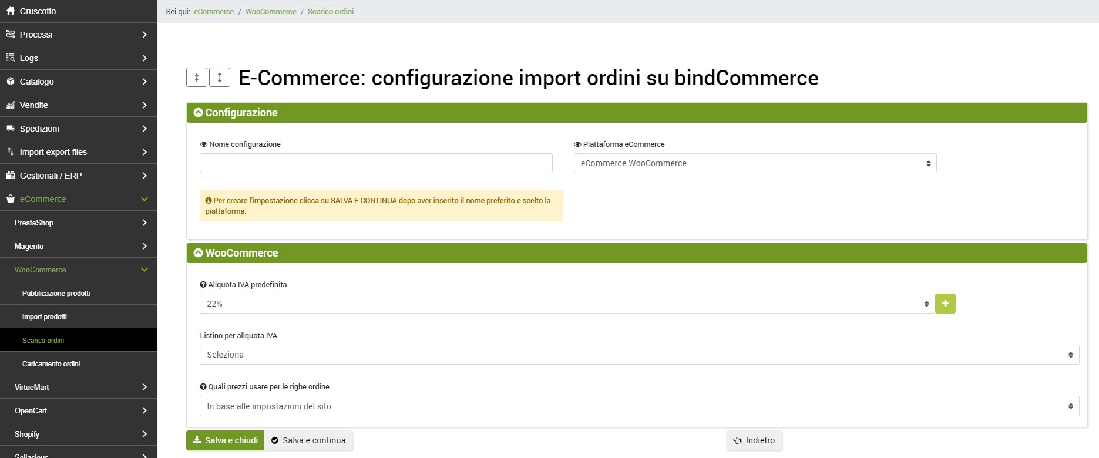Click the Spedizioni truck icon
The height and width of the screenshot is (458, 1099).
[x=11, y=129]
